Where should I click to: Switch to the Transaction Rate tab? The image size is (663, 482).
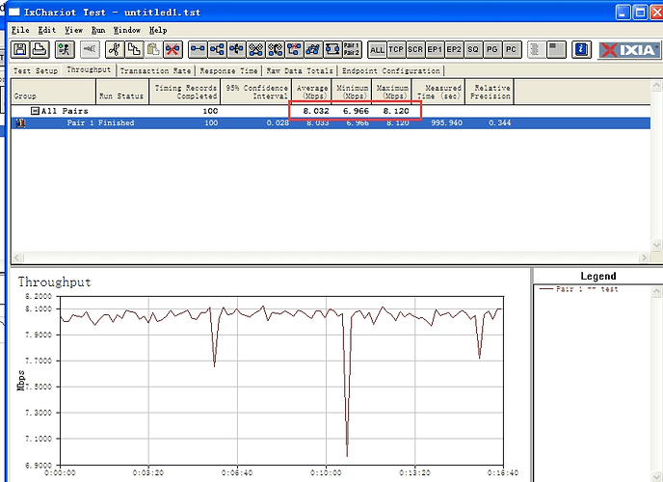pyautogui.click(x=155, y=70)
